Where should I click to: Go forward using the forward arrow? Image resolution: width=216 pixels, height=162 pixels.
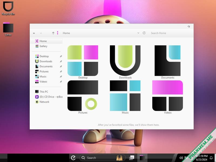[41, 33]
